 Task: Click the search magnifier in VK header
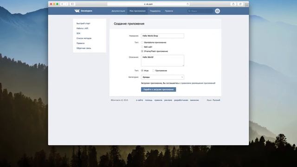[x=189, y=11]
